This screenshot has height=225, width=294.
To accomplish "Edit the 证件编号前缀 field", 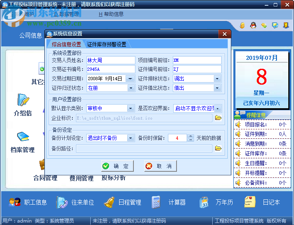I will point(197,69).
